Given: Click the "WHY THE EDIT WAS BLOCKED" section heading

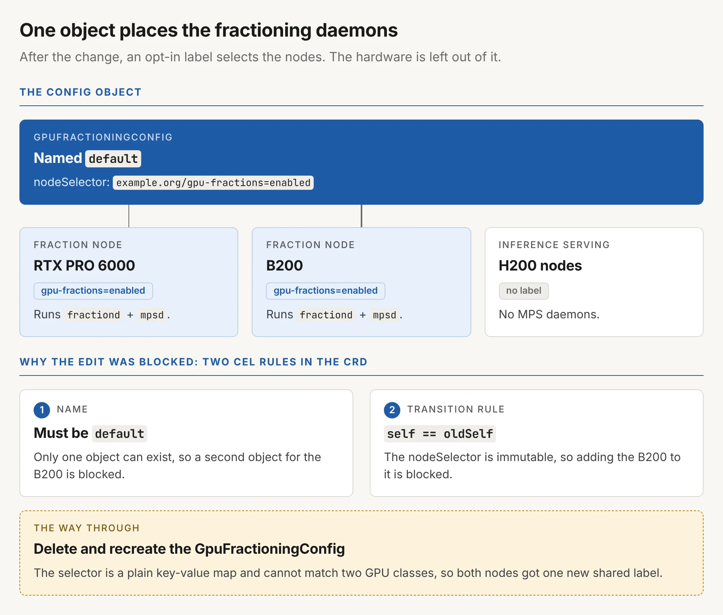Looking at the screenshot, I should (x=193, y=362).
